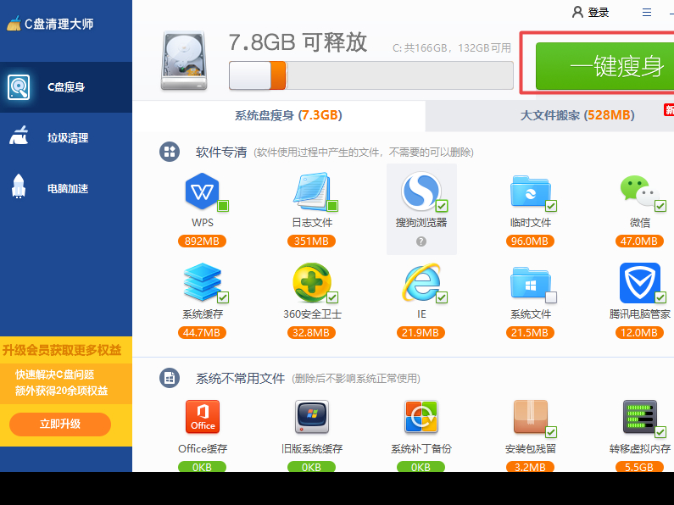Click the Office缓存 icon
This screenshot has height=505, width=674.
click(202, 417)
